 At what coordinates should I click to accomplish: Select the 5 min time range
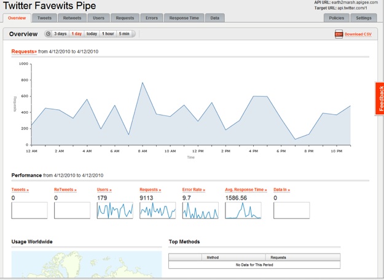coord(124,34)
